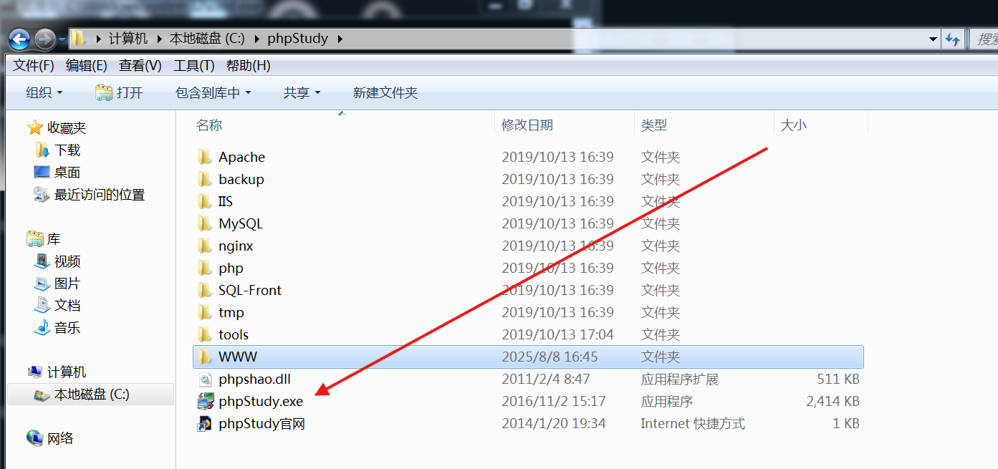Screen dimensions: 998x469
Task: Click the folder icon in address bar
Action: click(79, 39)
